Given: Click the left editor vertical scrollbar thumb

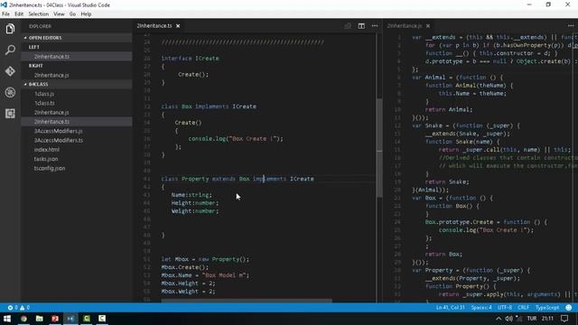Looking at the screenshot, I should tap(379, 147).
